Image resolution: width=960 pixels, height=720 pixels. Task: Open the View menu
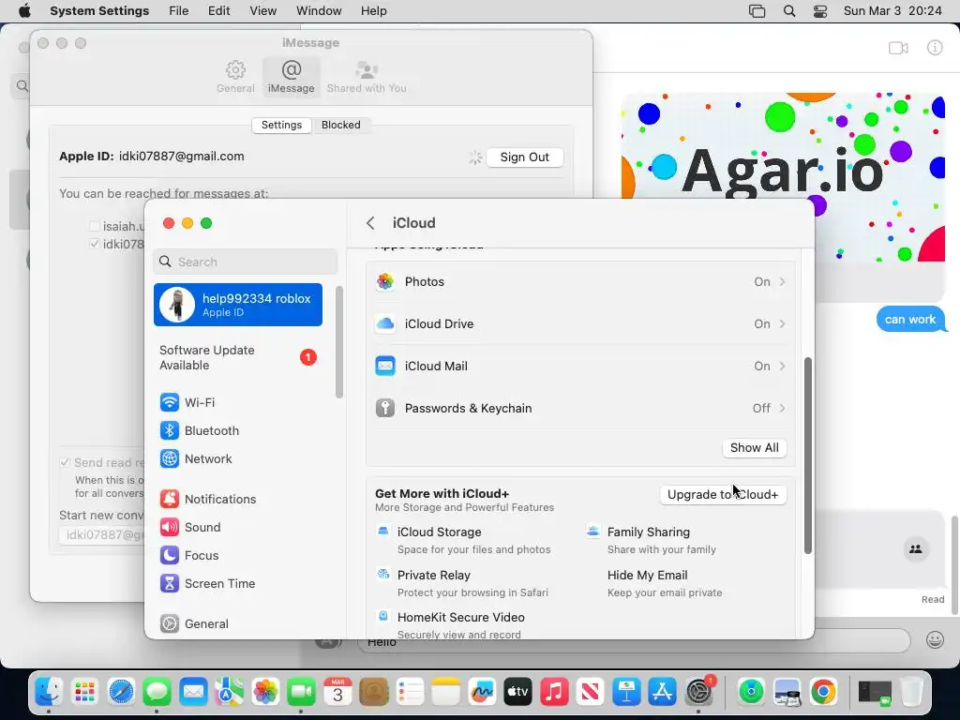coord(263,11)
